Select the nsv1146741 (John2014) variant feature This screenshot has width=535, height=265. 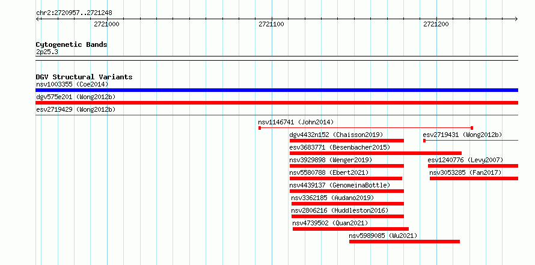[365, 128]
